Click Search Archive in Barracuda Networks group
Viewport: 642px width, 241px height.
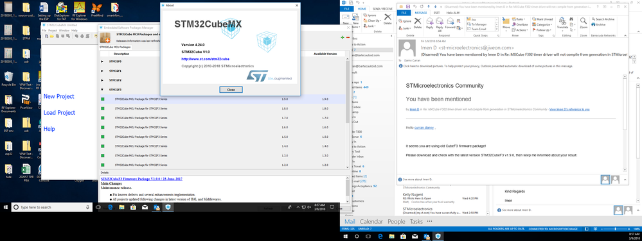click(603, 19)
